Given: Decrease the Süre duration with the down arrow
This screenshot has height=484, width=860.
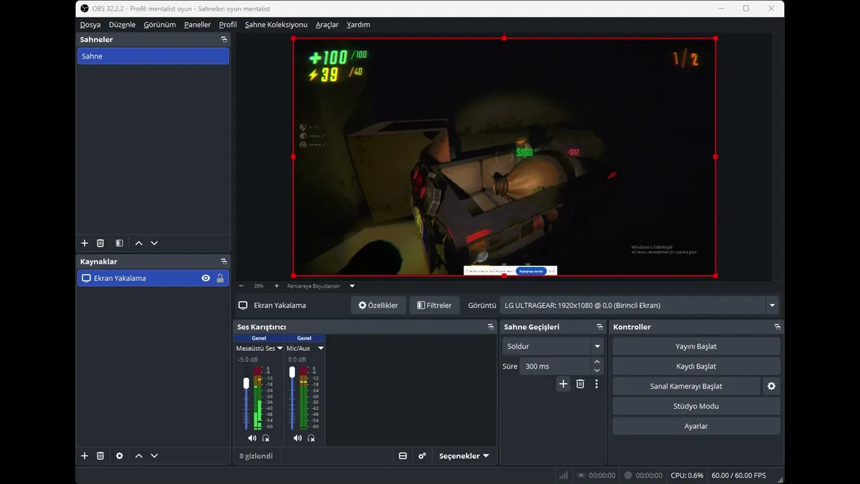Looking at the screenshot, I should tap(597, 370).
